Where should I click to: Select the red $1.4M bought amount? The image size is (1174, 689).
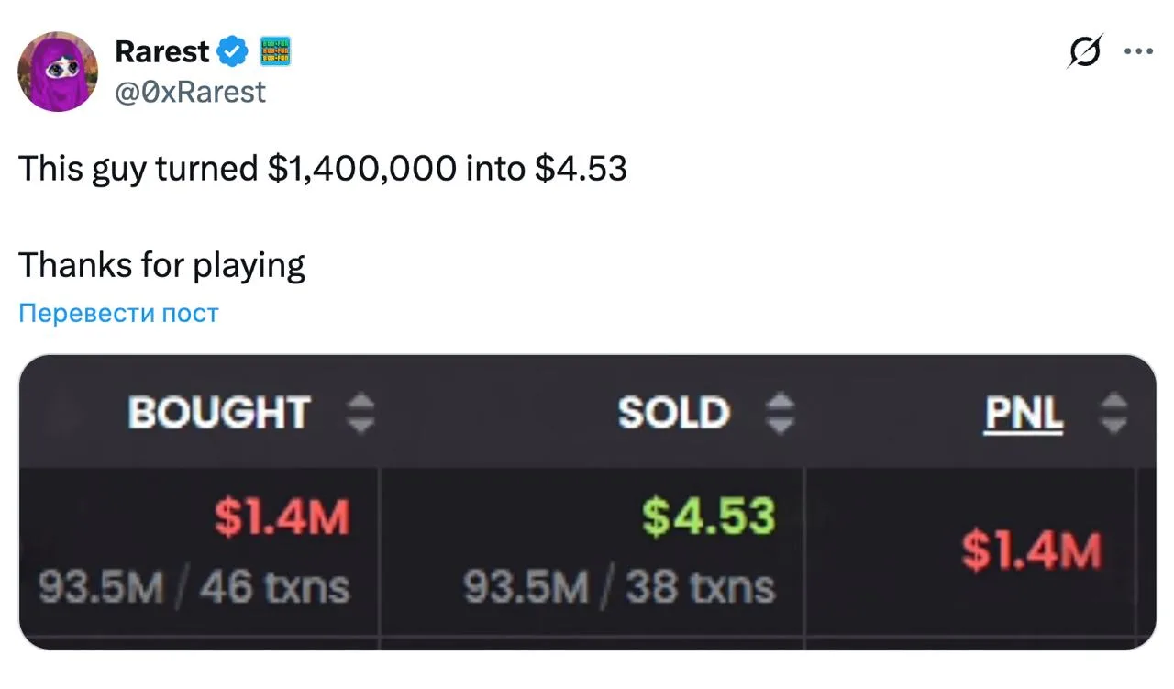click(282, 517)
